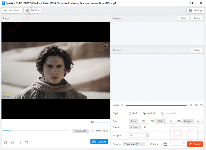Toggle link between Width and Height

click(x=179, y=121)
